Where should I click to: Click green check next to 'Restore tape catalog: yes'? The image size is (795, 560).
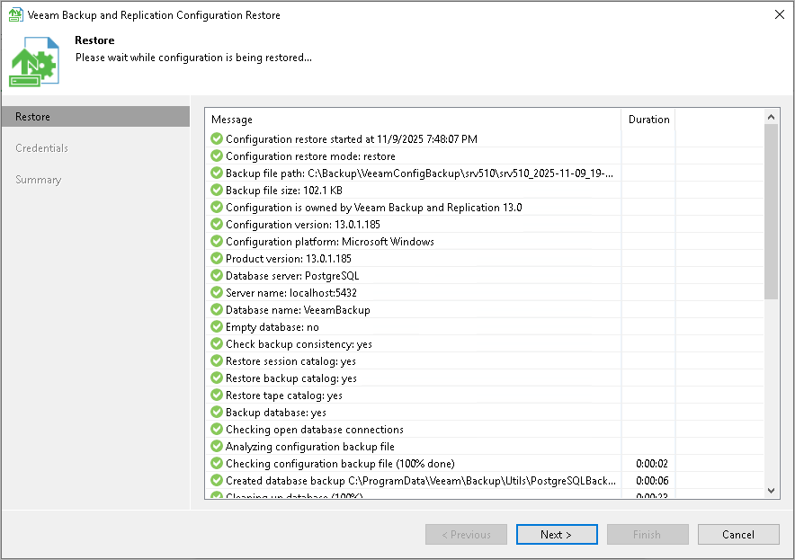coord(215,396)
